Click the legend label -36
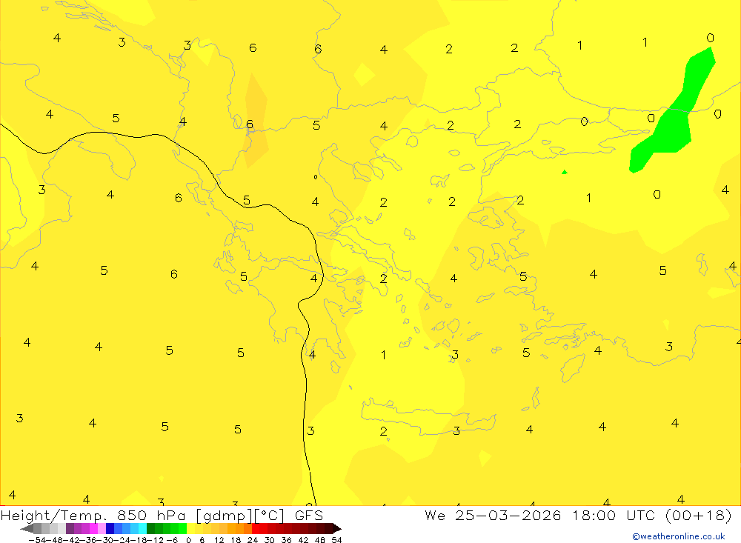The height and width of the screenshot is (543, 741). (x=88, y=540)
